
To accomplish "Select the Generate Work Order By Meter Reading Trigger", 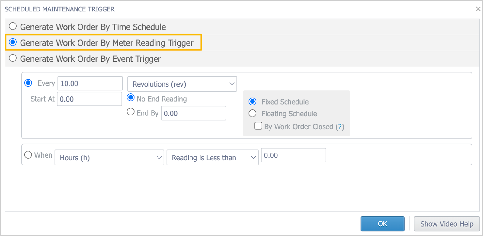I will [x=13, y=42].
